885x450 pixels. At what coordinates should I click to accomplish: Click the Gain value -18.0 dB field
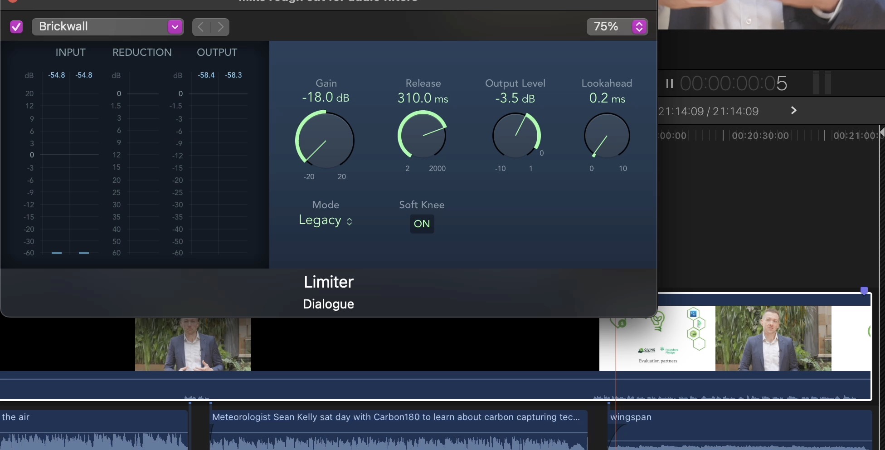pyautogui.click(x=326, y=98)
